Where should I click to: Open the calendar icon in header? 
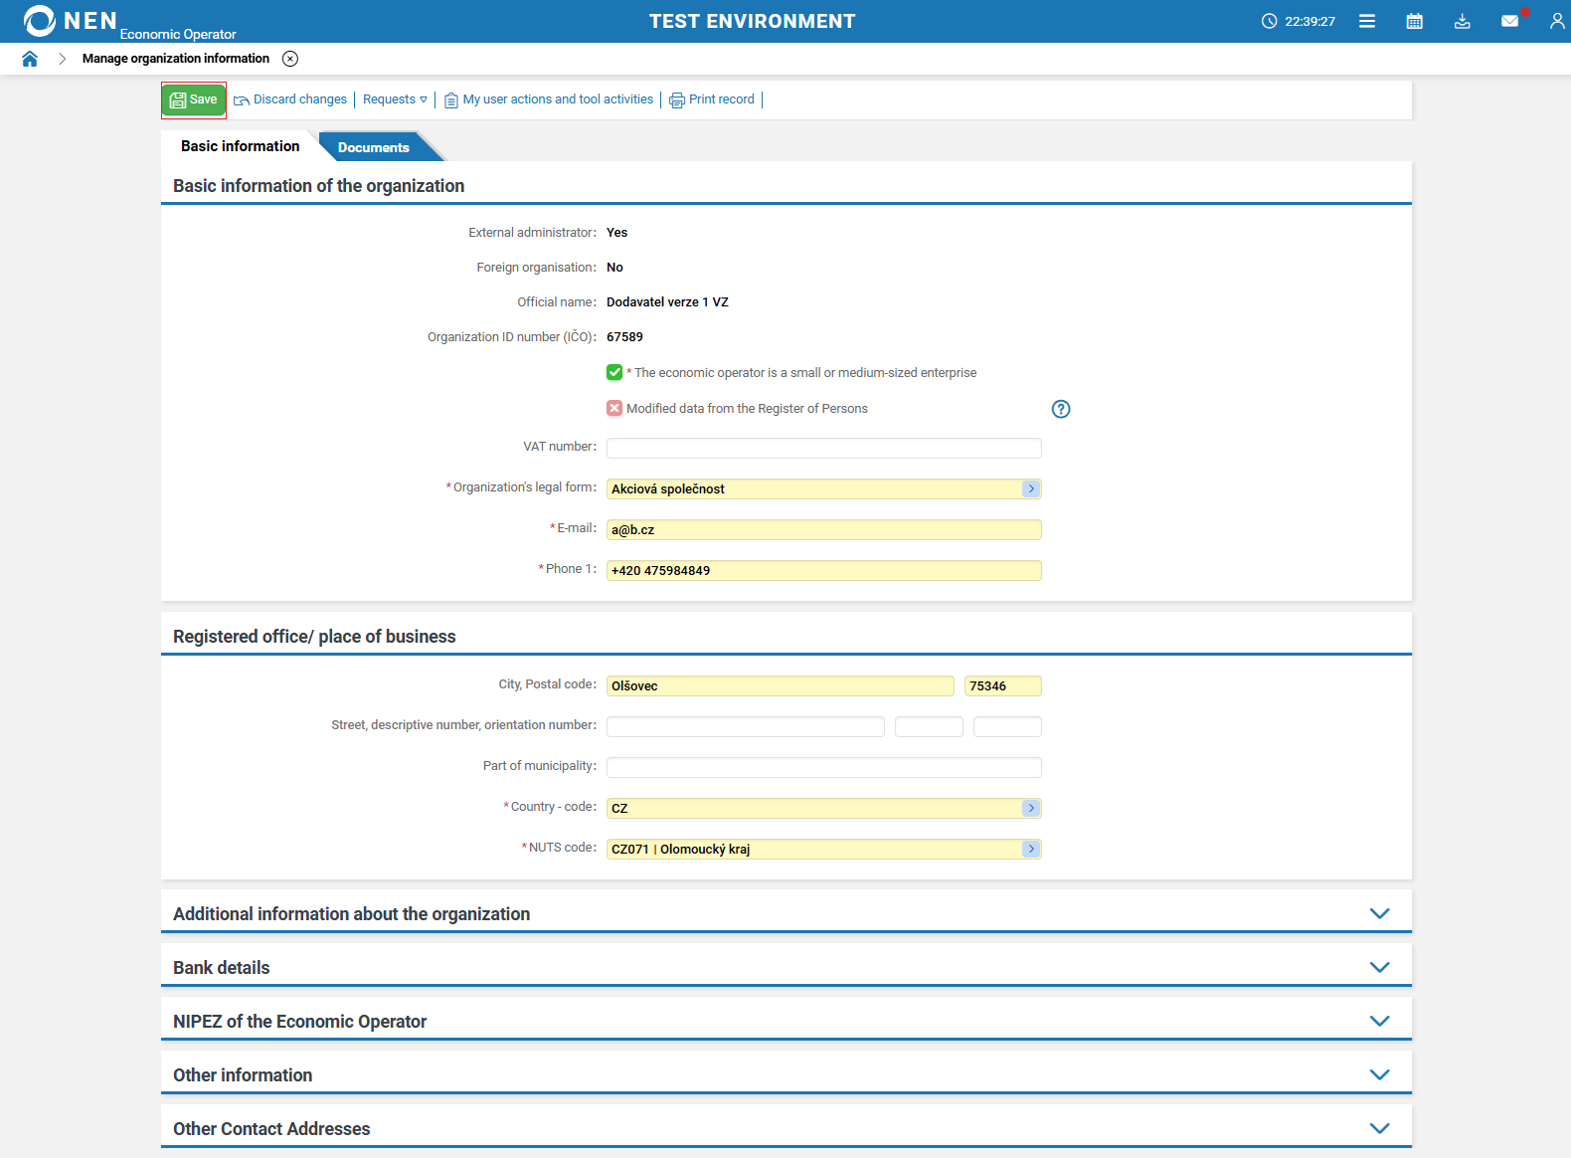[1415, 21]
